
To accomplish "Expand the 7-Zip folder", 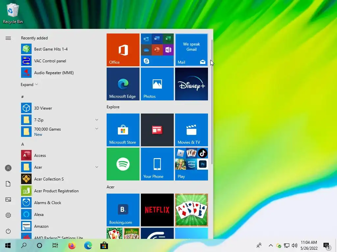I will [97, 120].
